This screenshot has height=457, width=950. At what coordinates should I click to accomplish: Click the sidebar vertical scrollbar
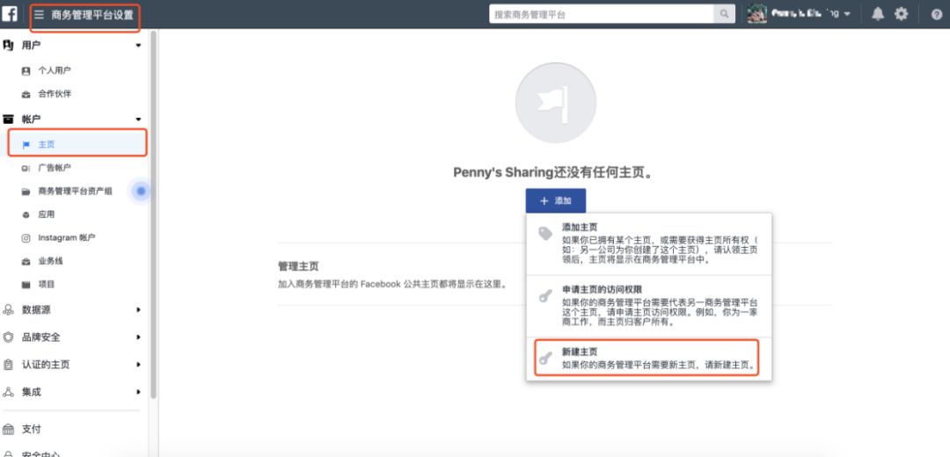[x=154, y=215]
